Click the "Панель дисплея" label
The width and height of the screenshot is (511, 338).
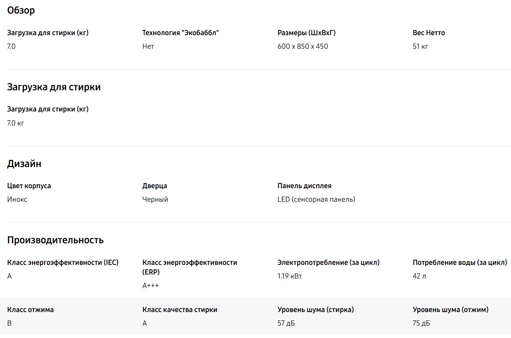(x=304, y=186)
